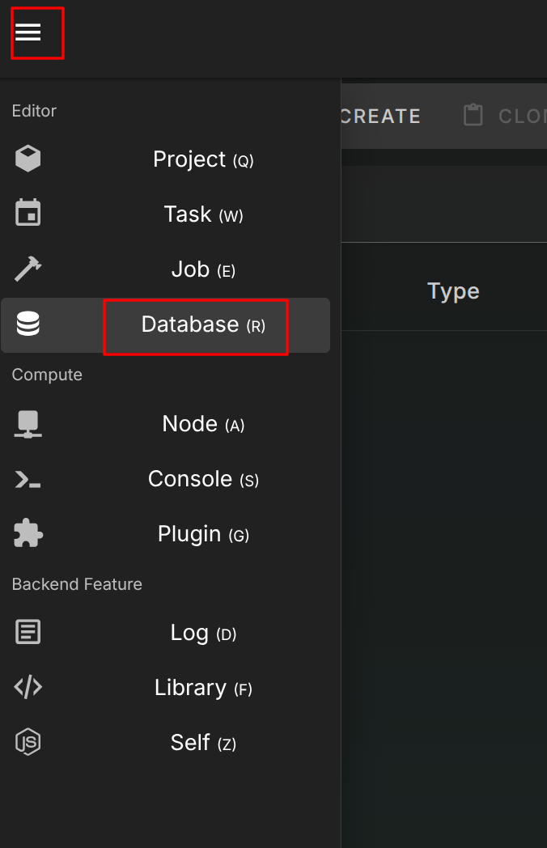Open the Library (F) menu label

[203, 688]
